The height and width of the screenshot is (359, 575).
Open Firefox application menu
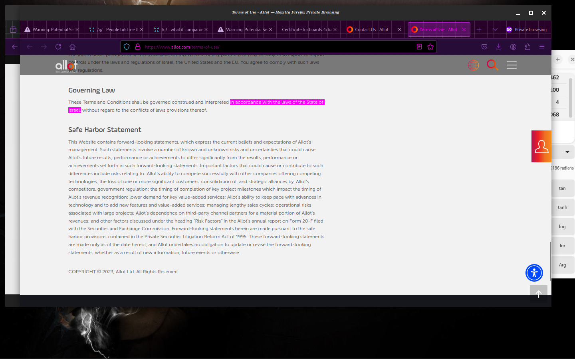pyautogui.click(x=542, y=47)
